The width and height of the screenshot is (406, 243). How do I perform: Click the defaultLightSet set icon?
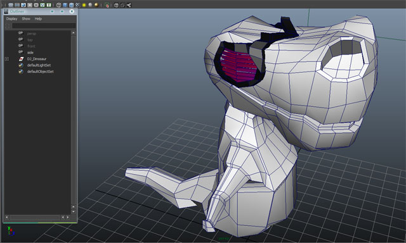(21, 65)
